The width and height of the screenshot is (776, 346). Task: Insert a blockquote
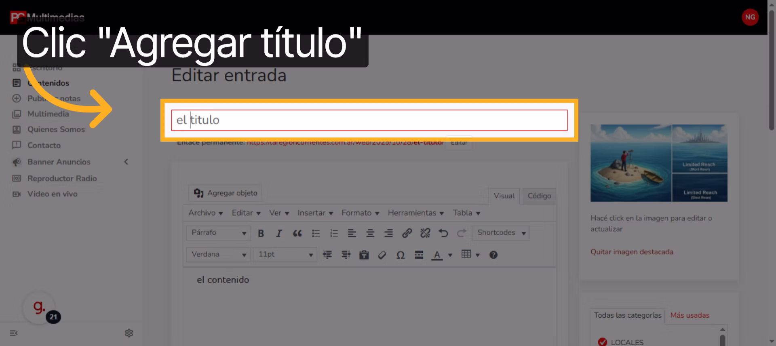click(297, 233)
